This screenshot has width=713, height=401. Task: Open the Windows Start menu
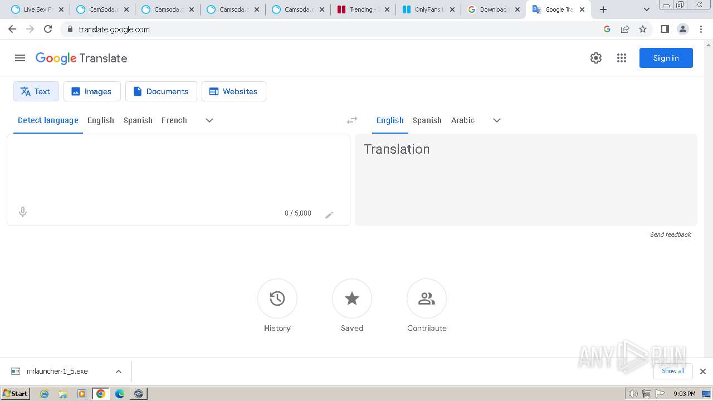tap(15, 393)
